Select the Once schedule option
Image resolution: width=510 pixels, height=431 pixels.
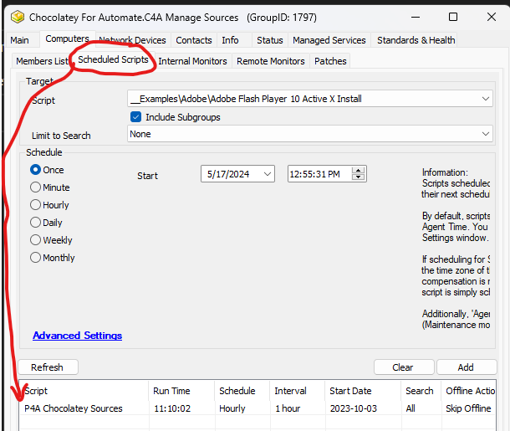click(x=35, y=170)
